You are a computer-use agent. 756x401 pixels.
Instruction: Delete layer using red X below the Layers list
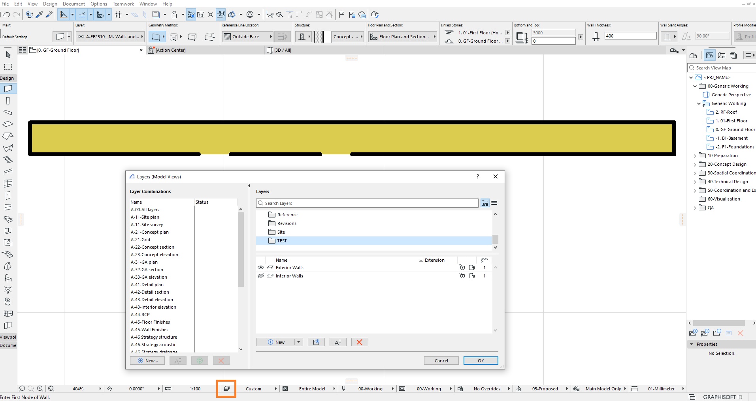pyautogui.click(x=360, y=342)
